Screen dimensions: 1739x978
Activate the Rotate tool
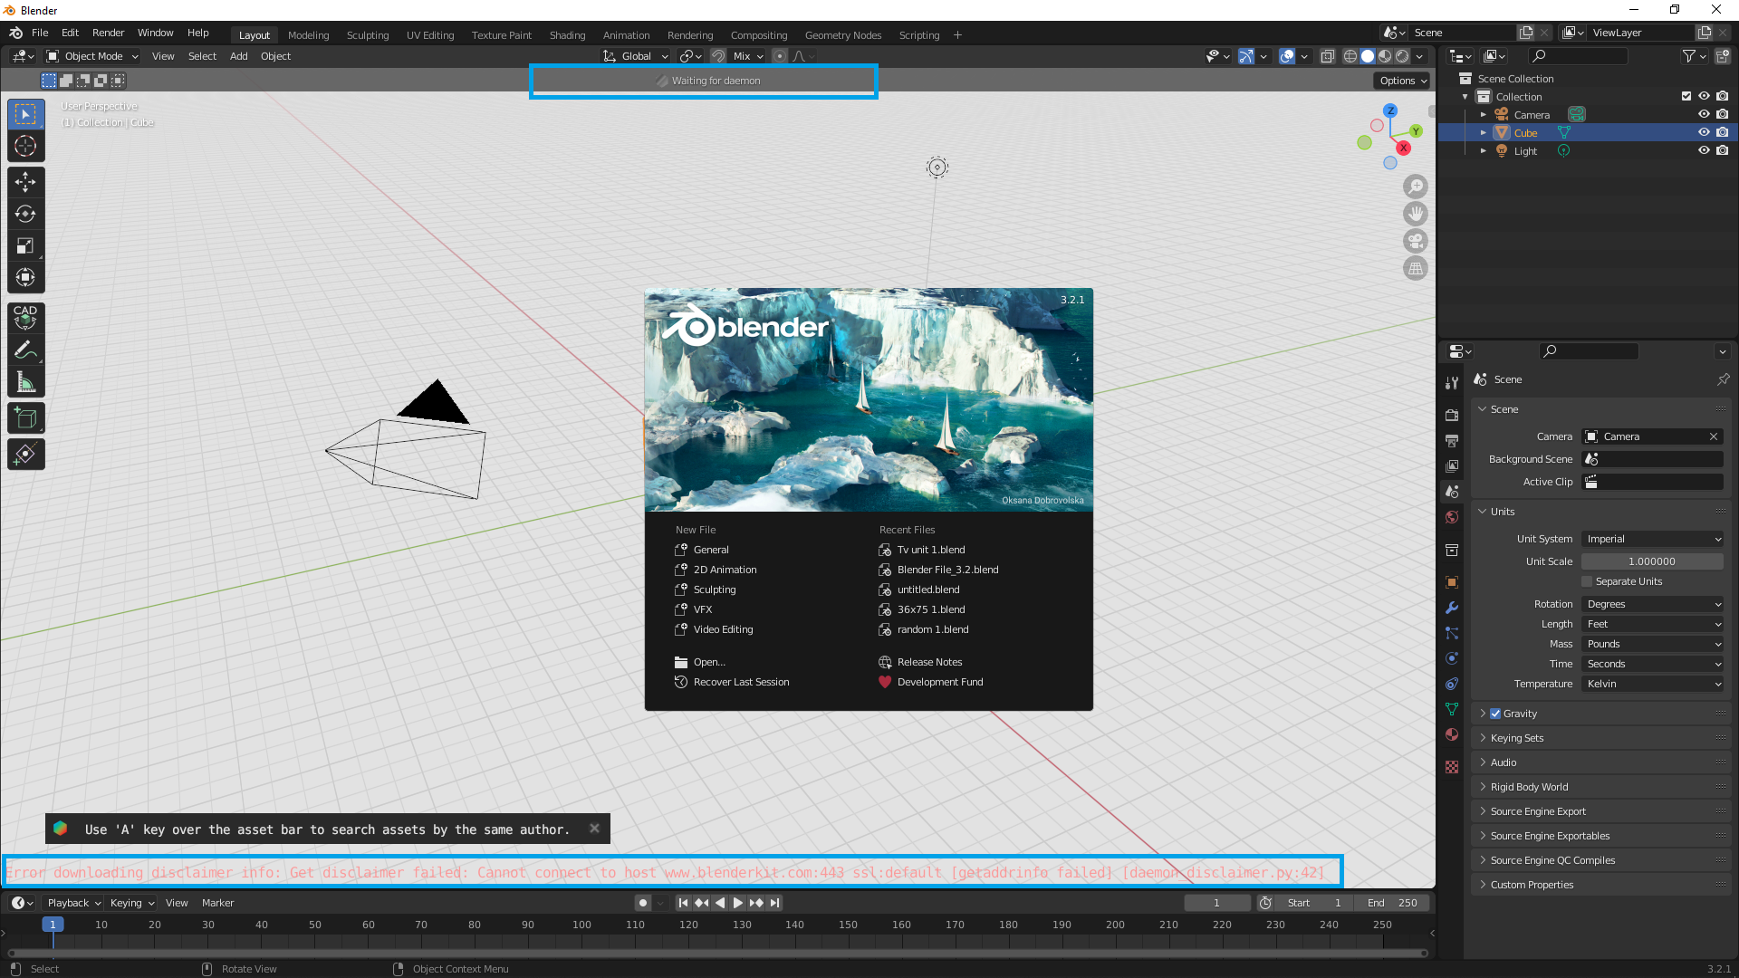(x=25, y=214)
